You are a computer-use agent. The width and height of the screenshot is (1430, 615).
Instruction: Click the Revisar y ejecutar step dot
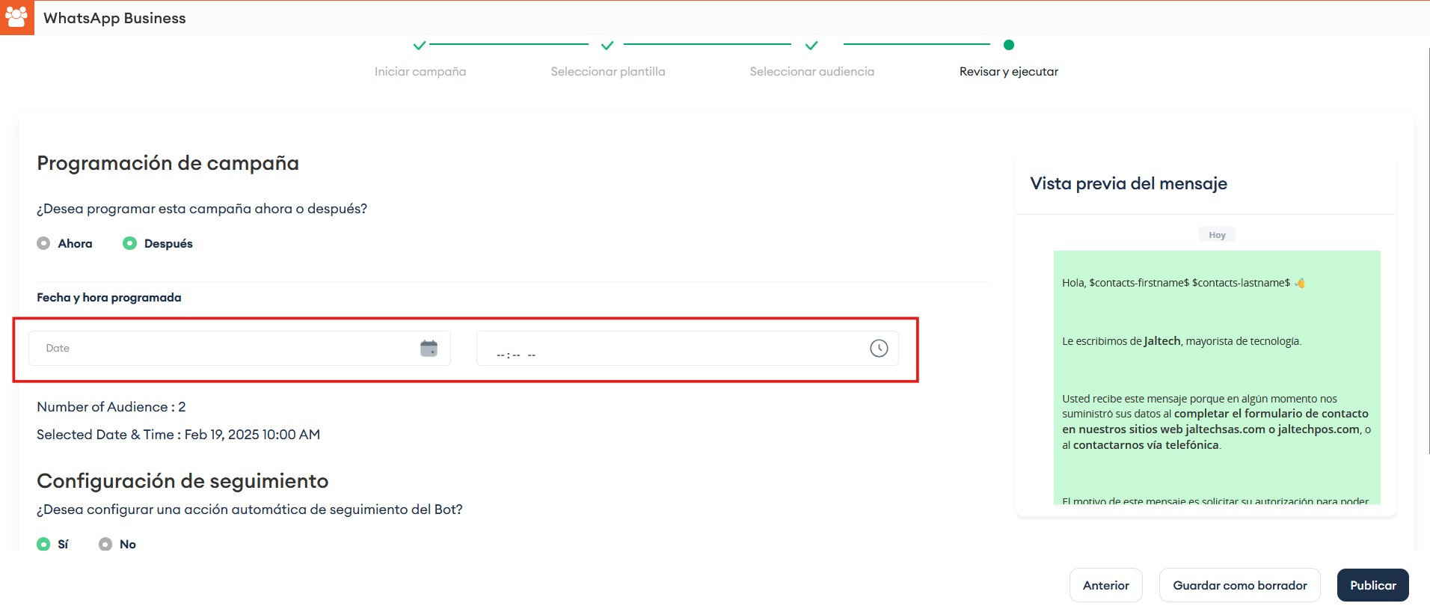point(1008,45)
